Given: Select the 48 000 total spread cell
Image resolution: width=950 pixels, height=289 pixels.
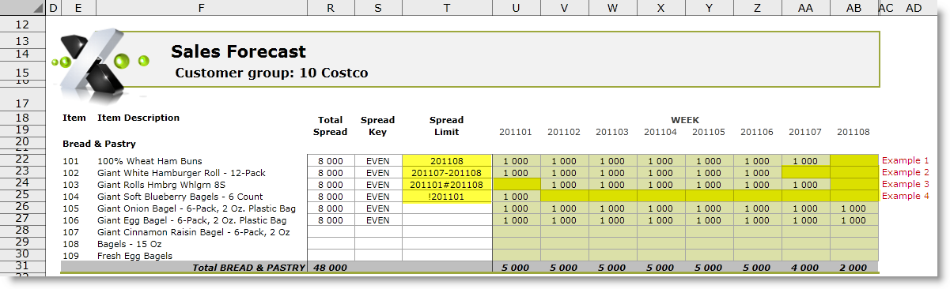Looking at the screenshot, I should pyautogui.click(x=331, y=268).
